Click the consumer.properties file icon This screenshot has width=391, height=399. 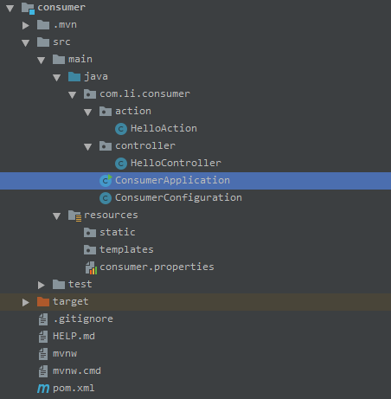pyautogui.click(x=91, y=267)
